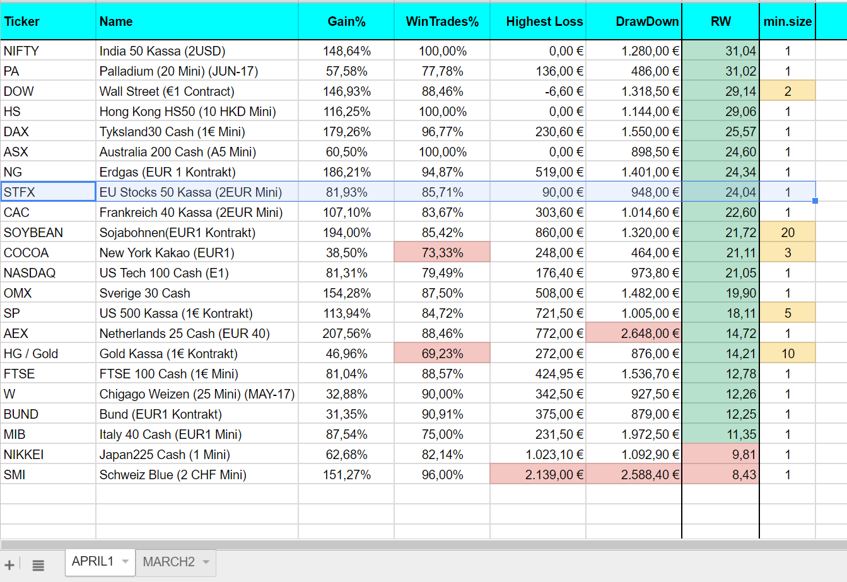Click the red 2.139,00 € Highest Loss cell
847x582 pixels.
[538, 475]
